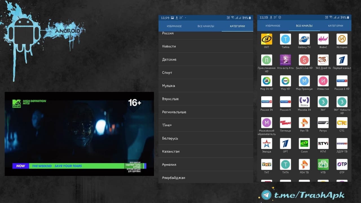Tap the Известия channel icon

(x=323, y=81)
